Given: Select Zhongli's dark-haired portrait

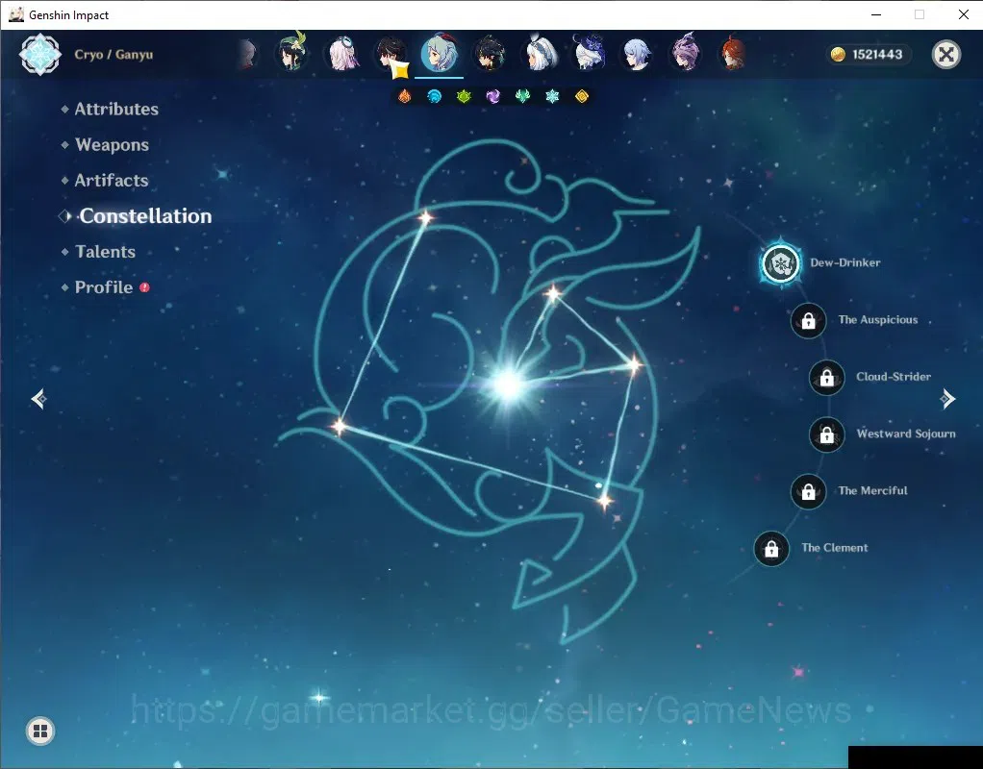Looking at the screenshot, I should [x=489, y=53].
